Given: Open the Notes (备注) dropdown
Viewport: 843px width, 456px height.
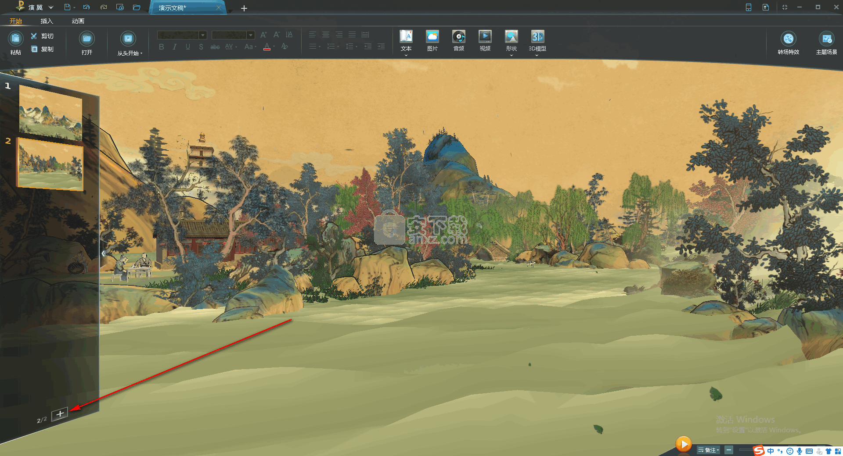Looking at the screenshot, I should [709, 450].
